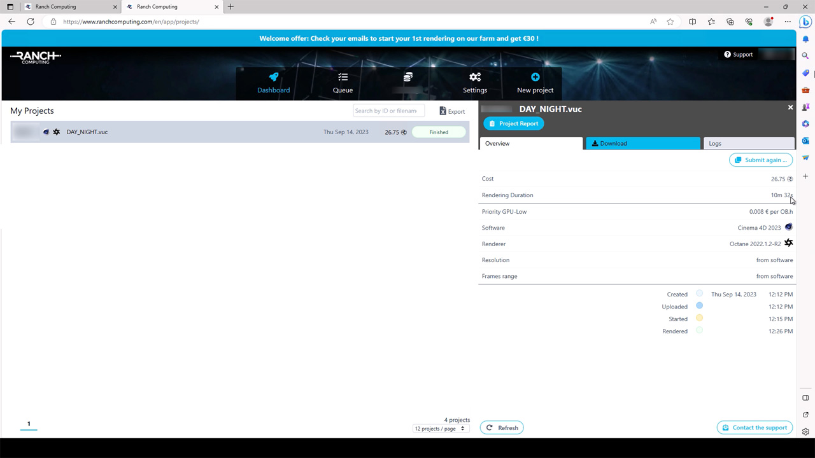
Task: Open Edge sidebar games chess icon
Action: tap(805, 107)
